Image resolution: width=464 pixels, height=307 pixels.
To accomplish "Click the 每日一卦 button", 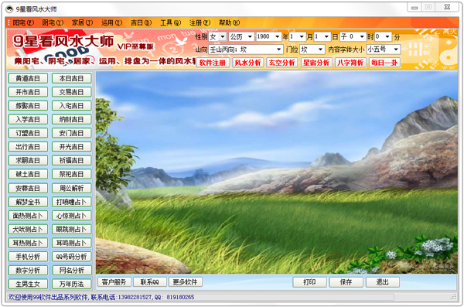I will pos(384,63).
